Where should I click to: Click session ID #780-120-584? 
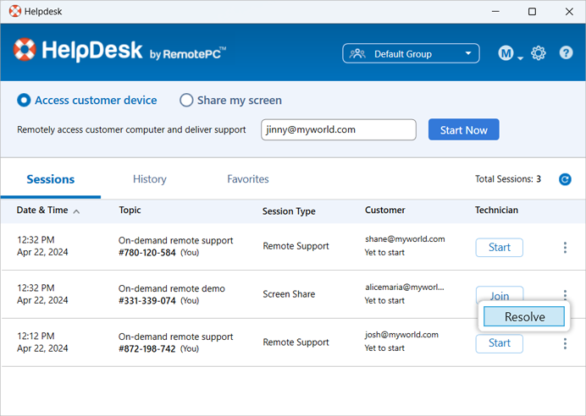pyautogui.click(x=146, y=253)
